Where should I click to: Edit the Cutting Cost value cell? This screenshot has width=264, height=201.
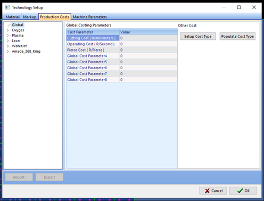coord(148,38)
